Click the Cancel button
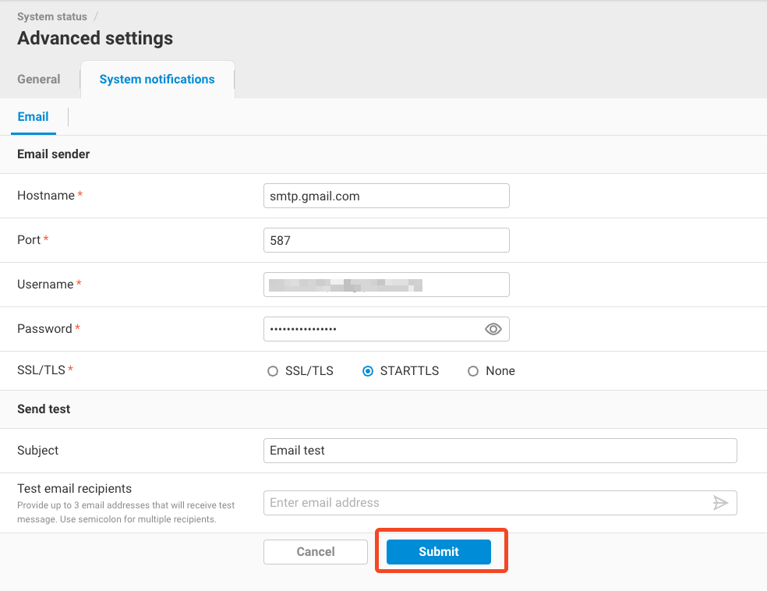 [x=316, y=552]
